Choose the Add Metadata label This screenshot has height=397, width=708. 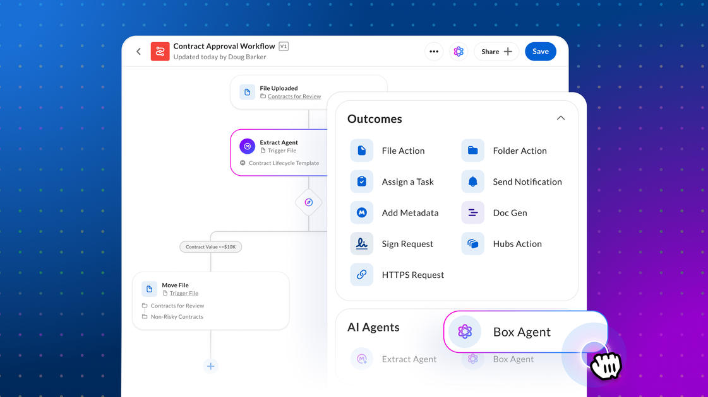point(410,213)
